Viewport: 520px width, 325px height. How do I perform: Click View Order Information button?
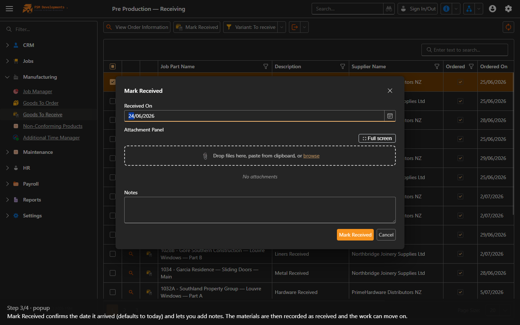point(137,27)
